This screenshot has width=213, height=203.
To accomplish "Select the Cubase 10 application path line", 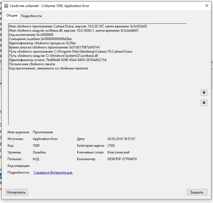I will click(x=71, y=52).
